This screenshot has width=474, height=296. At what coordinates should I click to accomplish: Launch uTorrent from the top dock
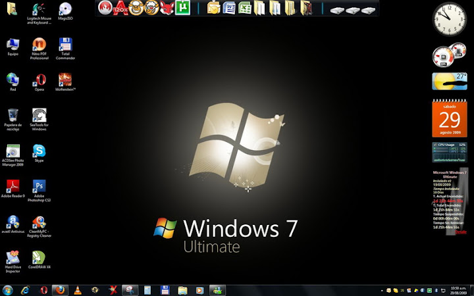(182, 8)
